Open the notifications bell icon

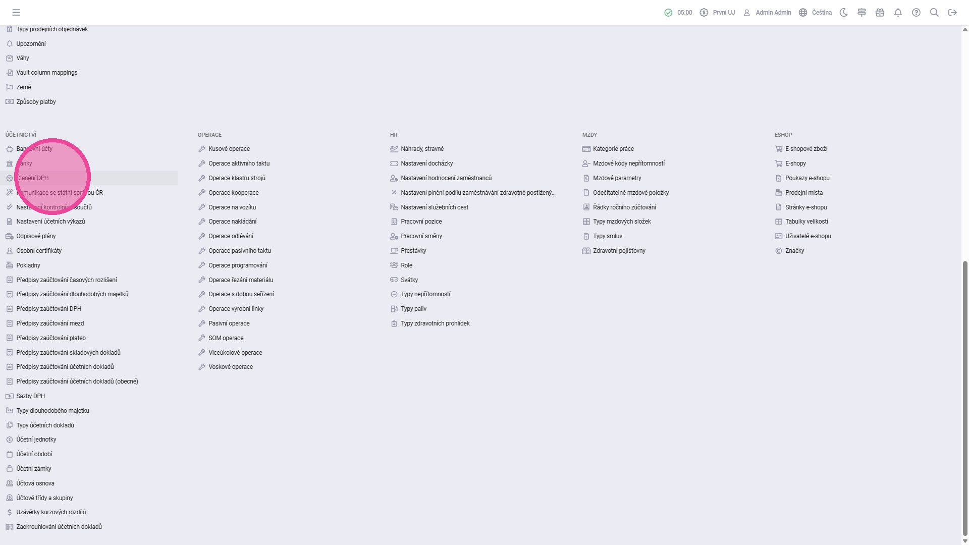pos(898,13)
